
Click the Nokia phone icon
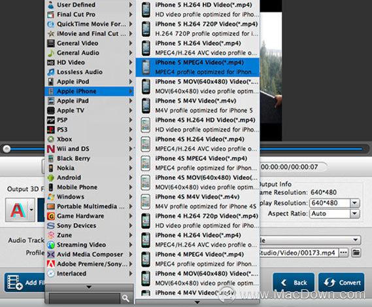pos(51,168)
